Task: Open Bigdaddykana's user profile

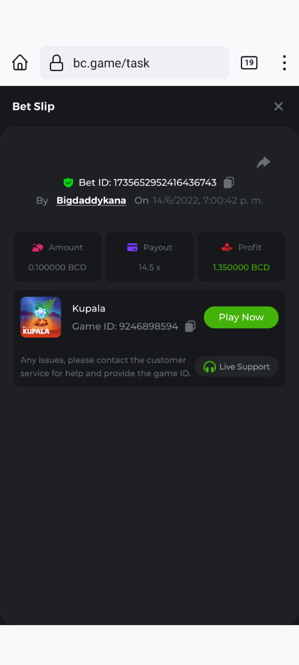Action: tap(91, 201)
